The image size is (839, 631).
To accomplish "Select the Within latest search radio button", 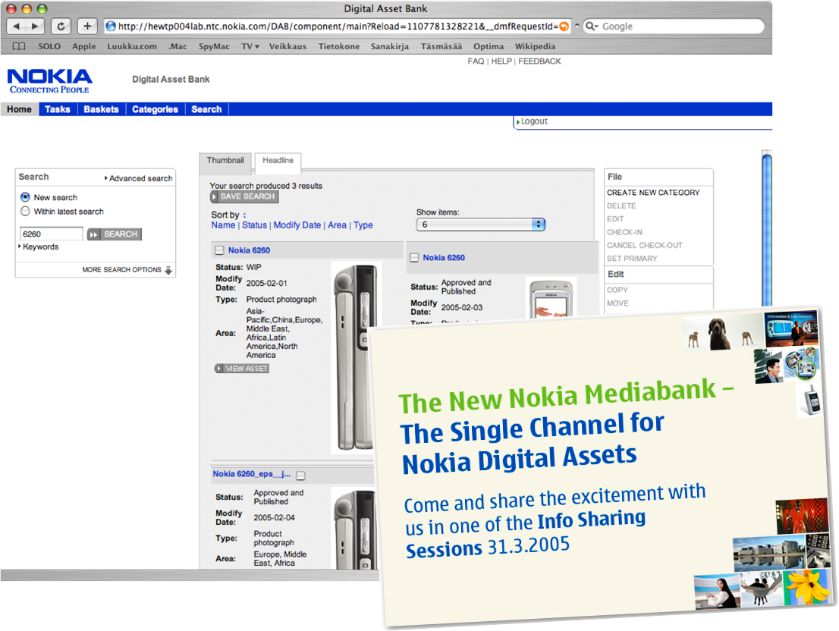I will pos(25,212).
